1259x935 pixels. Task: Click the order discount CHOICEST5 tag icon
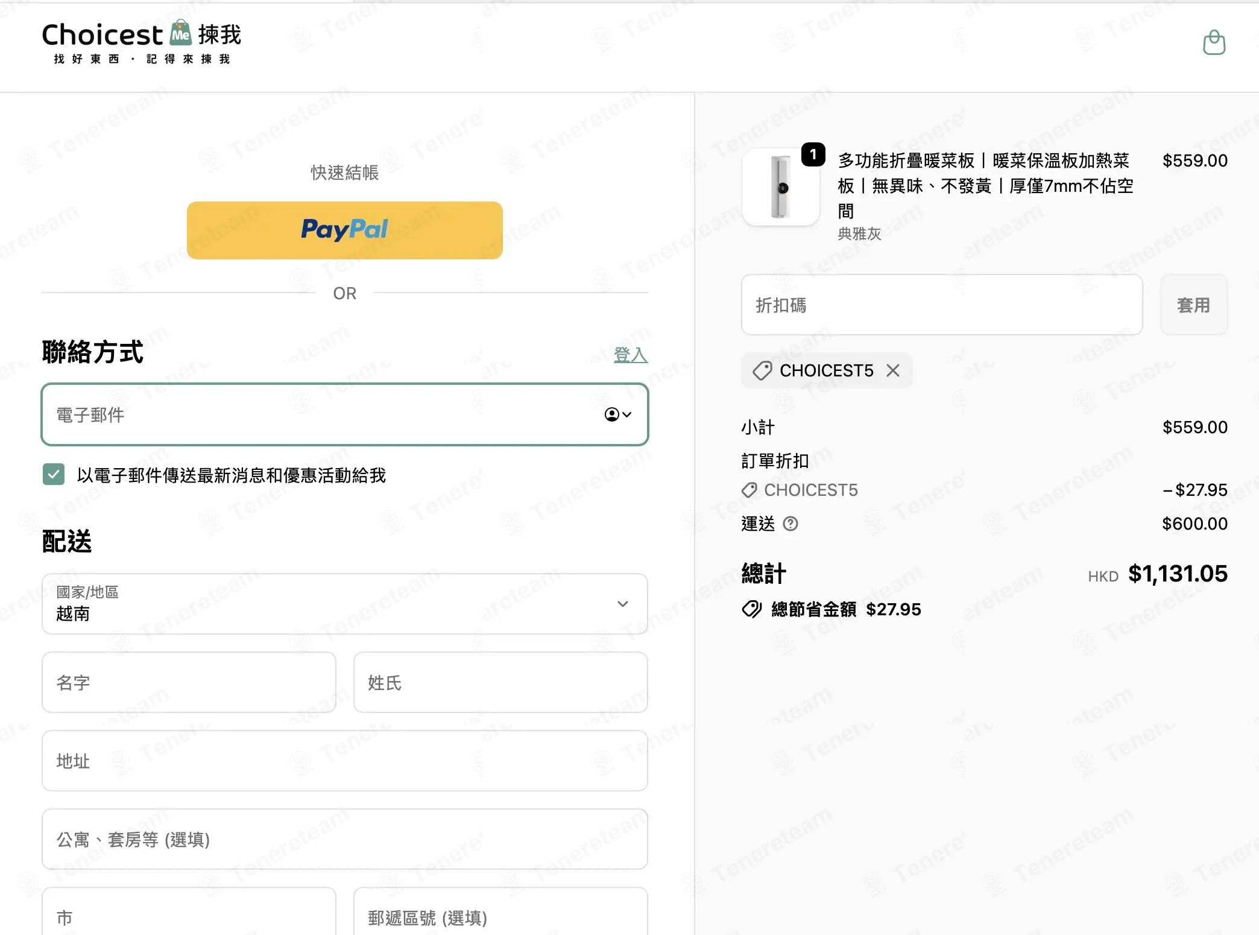pos(749,490)
